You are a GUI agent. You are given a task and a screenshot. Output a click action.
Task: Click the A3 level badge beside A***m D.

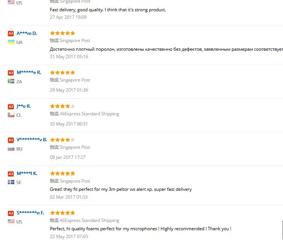(x=11, y=33)
